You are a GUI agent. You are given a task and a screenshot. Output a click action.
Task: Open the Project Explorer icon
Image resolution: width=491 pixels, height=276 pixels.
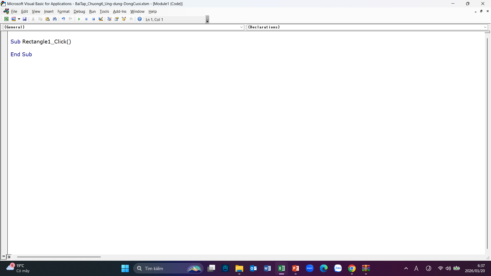point(109,19)
